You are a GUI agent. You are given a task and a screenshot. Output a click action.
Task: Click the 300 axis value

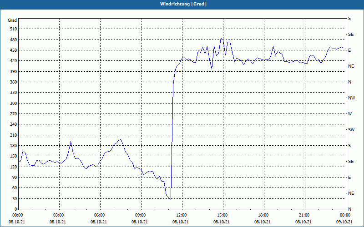14,103
